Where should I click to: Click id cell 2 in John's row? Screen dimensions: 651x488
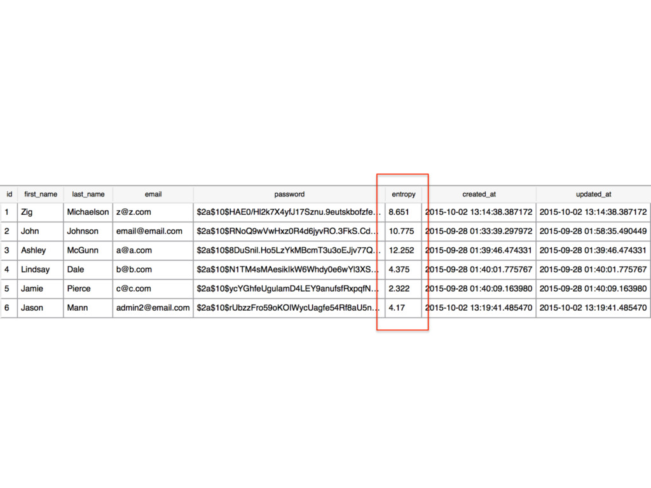point(9,231)
